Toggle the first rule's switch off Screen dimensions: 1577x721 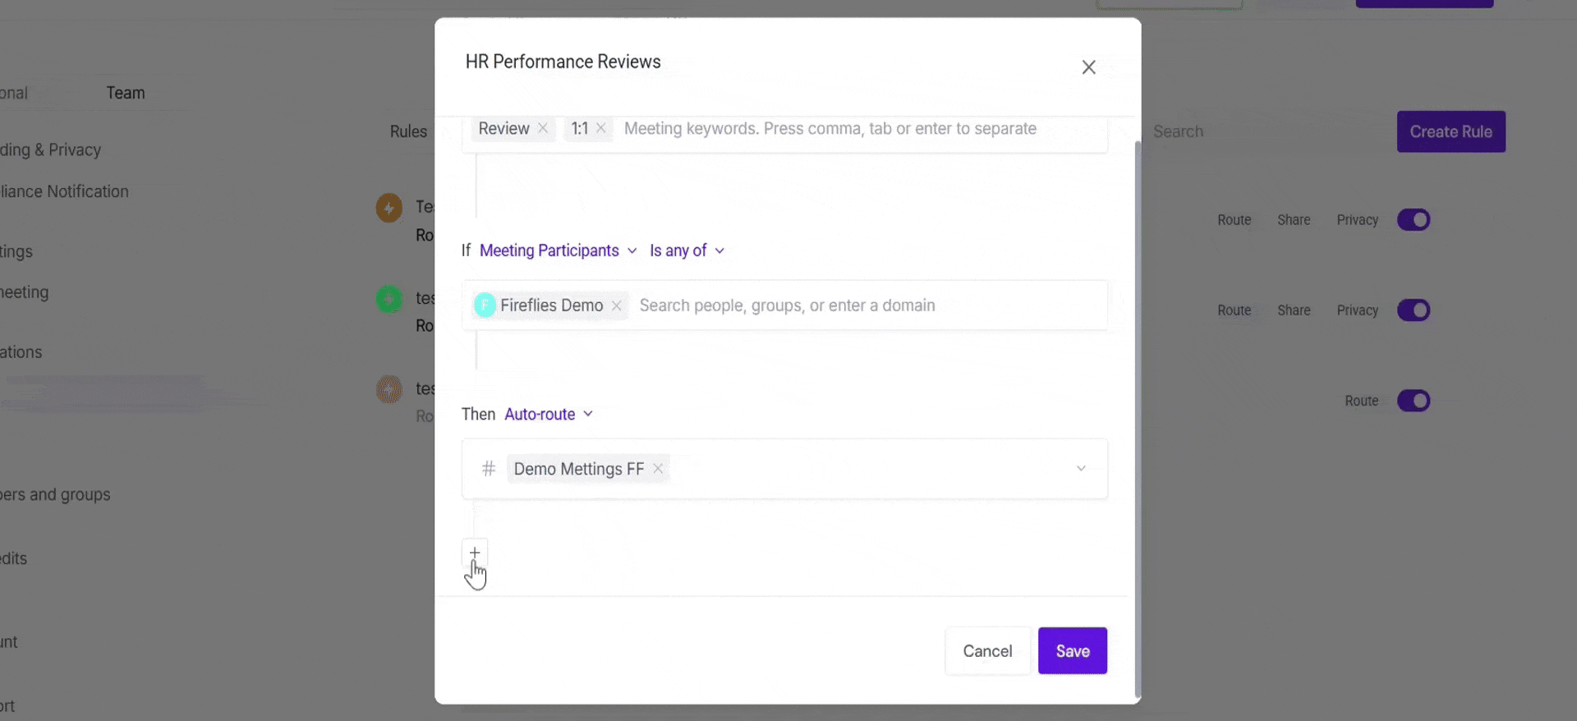coord(1414,220)
